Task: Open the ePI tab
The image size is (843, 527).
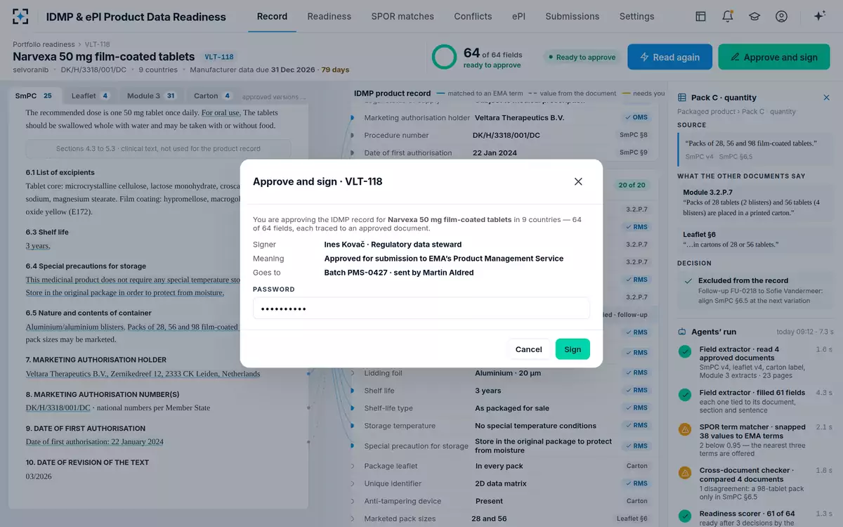Action: click(x=518, y=16)
